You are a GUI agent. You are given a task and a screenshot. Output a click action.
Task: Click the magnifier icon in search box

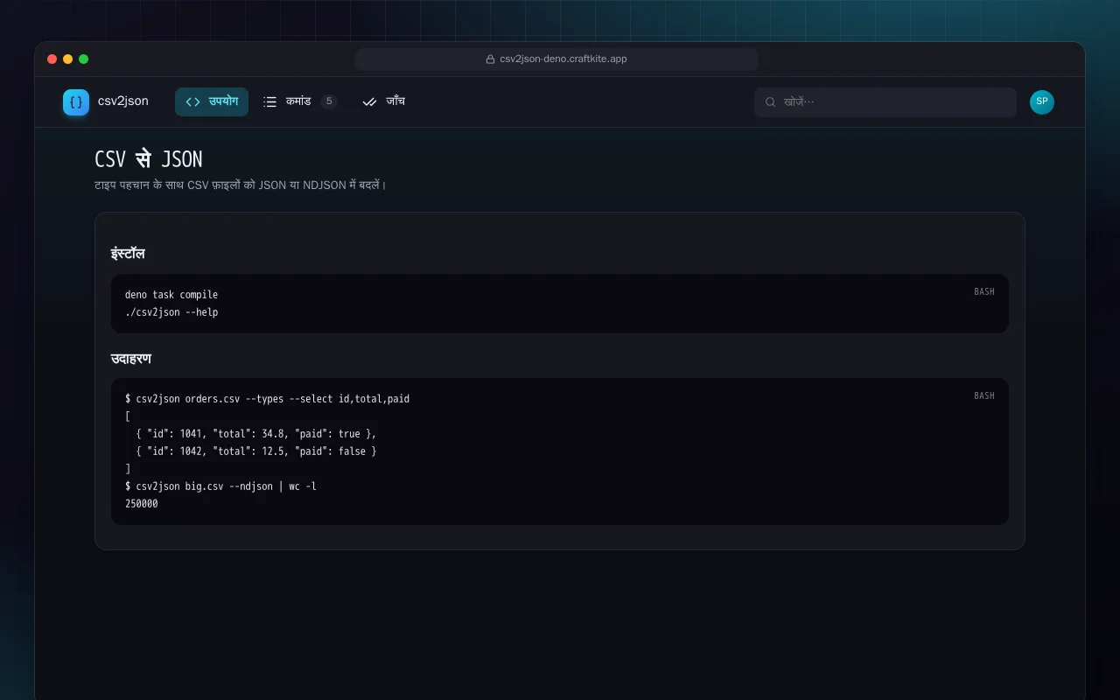771,102
